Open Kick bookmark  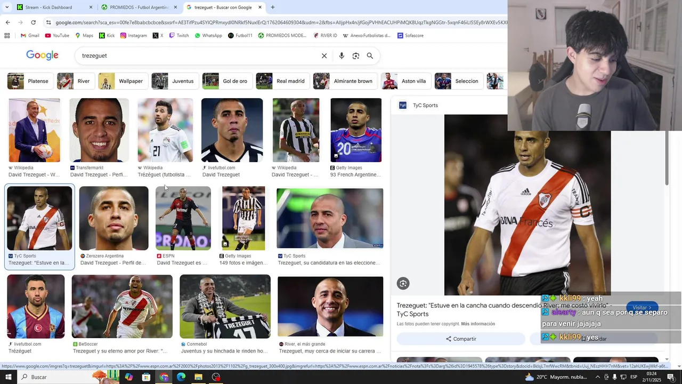[x=107, y=36]
